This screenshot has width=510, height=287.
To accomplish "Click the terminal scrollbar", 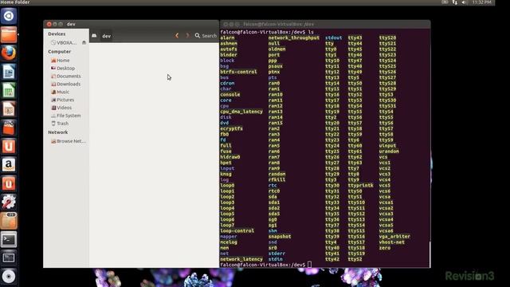I will pyautogui.click(x=430, y=254).
